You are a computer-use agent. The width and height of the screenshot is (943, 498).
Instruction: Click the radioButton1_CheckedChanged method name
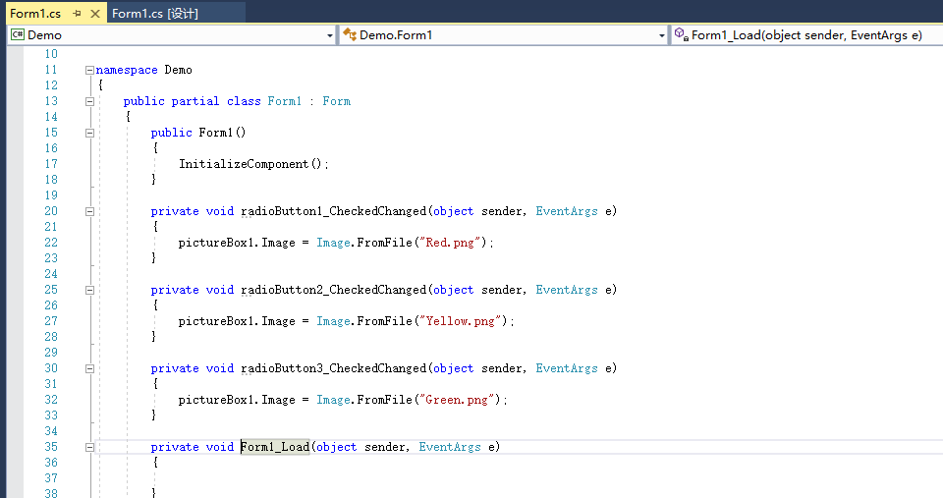(334, 211)
